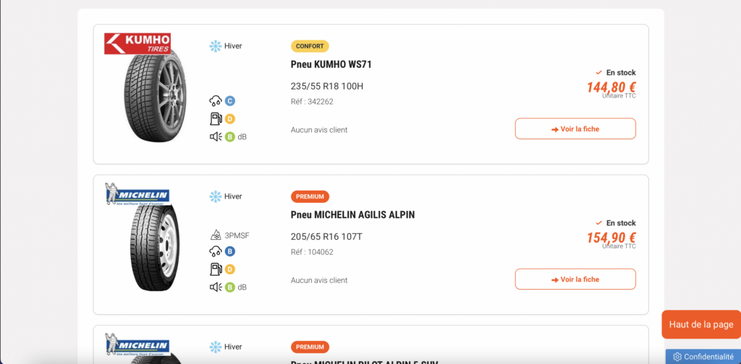Click the CONFORT badge on the Kumho card
The height and width of the screenshot is (364, 741).
[x=310, y=46]
